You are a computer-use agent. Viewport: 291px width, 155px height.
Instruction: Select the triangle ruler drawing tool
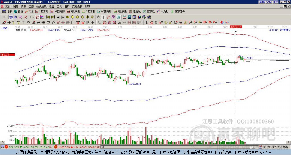pyautogui.click(x=53, y=23)
